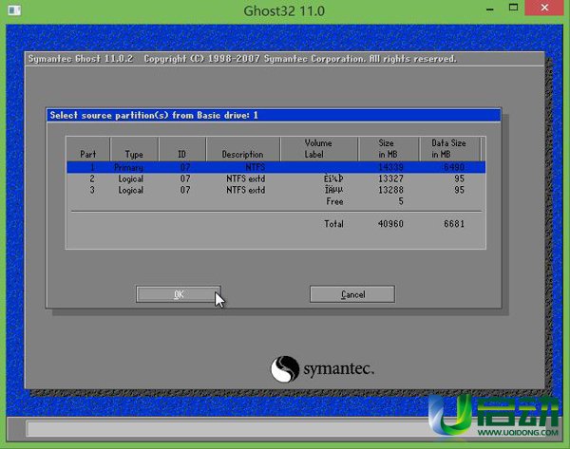
Task: Click the Symantec logo
Action: 322,369
